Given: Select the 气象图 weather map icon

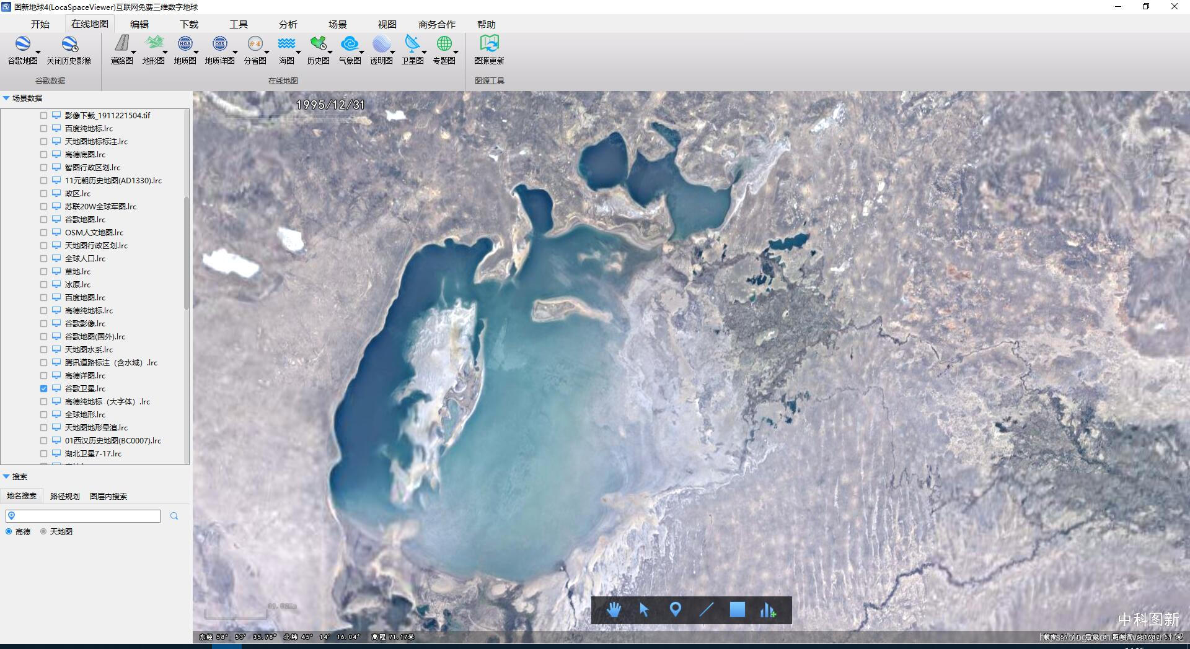Looking at the screenshot, I should pos(350,43).
